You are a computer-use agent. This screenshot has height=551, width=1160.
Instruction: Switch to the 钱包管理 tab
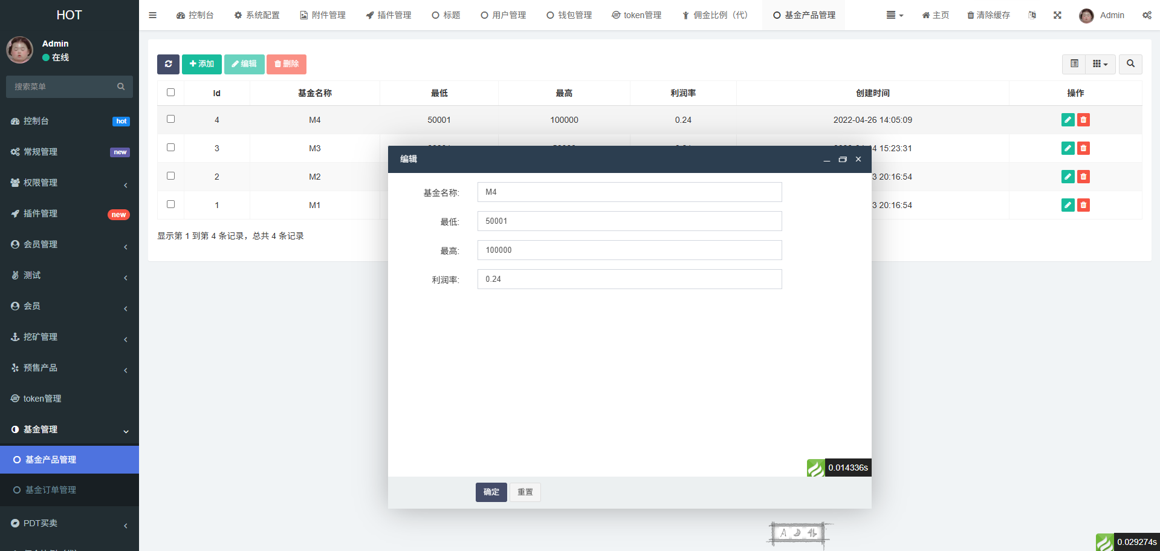569,15
